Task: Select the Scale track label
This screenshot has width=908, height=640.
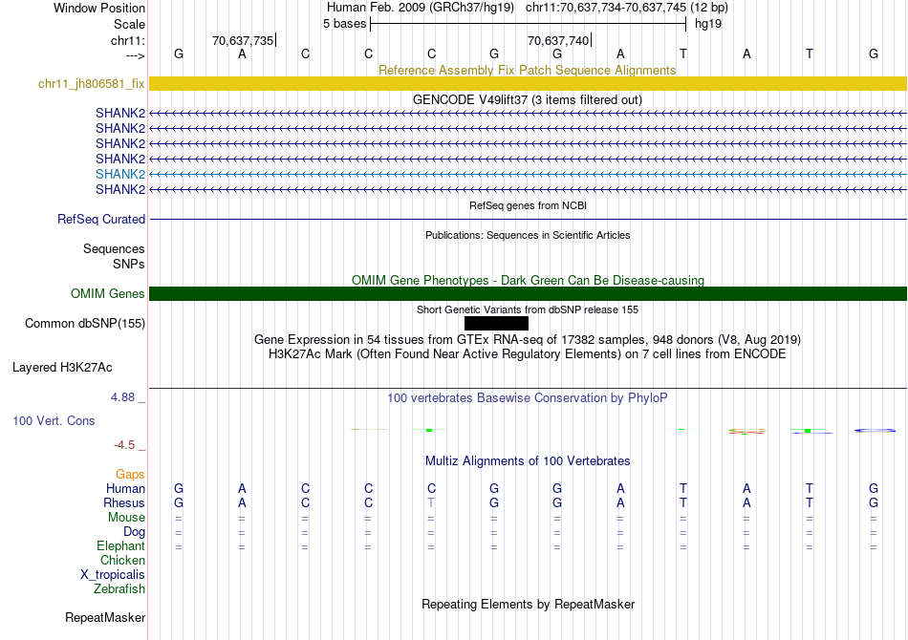Action: [129, 24]
